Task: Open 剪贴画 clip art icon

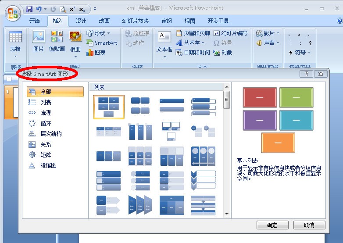Action: 57,42
